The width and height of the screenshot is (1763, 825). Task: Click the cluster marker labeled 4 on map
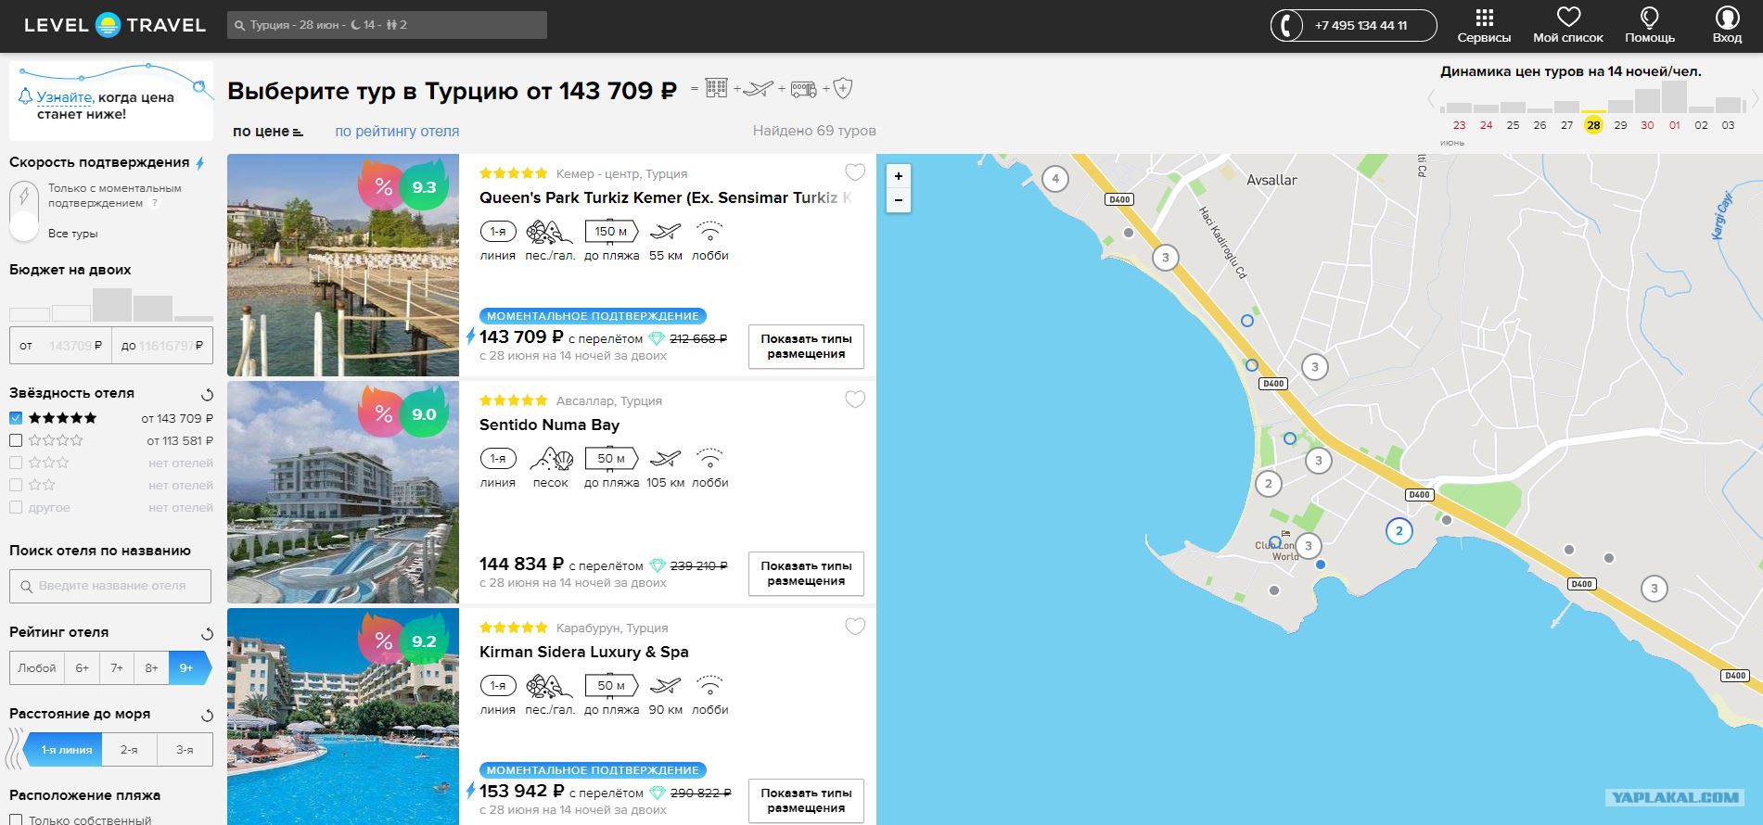(1054, 178)
